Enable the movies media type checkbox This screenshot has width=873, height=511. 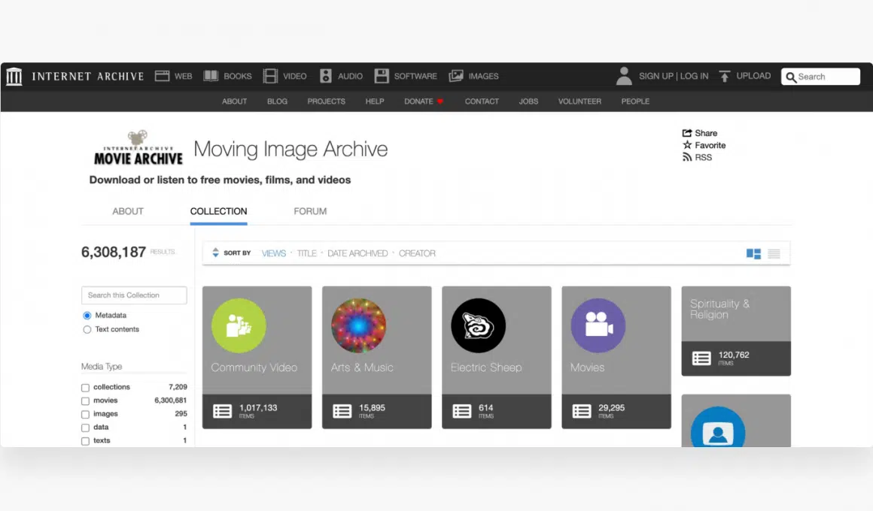click(x=86, y=401)
